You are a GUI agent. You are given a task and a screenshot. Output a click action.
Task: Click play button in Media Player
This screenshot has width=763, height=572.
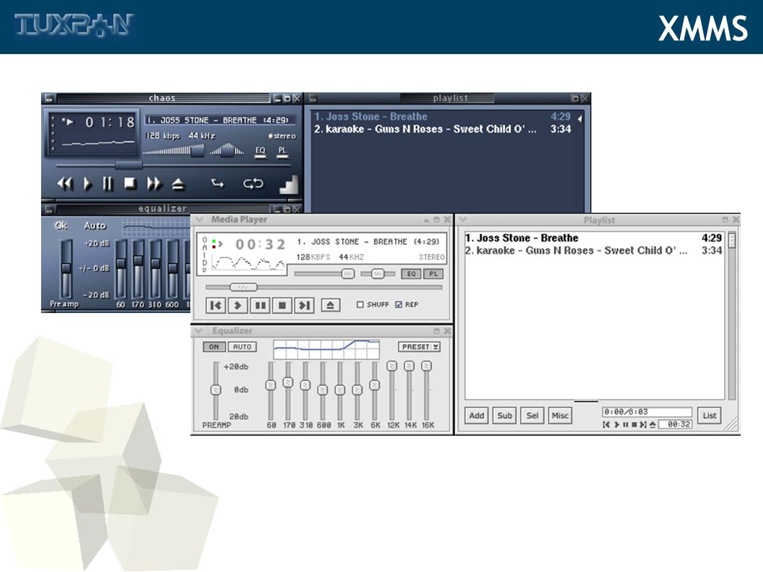[x=237, y=305]
